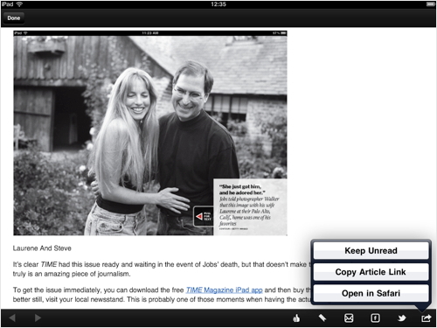Tap the 12:35 clock in status bar

pos(218,4)
